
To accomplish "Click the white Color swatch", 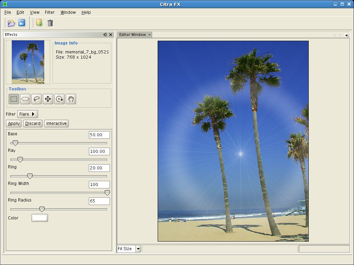I will (40, 218).
